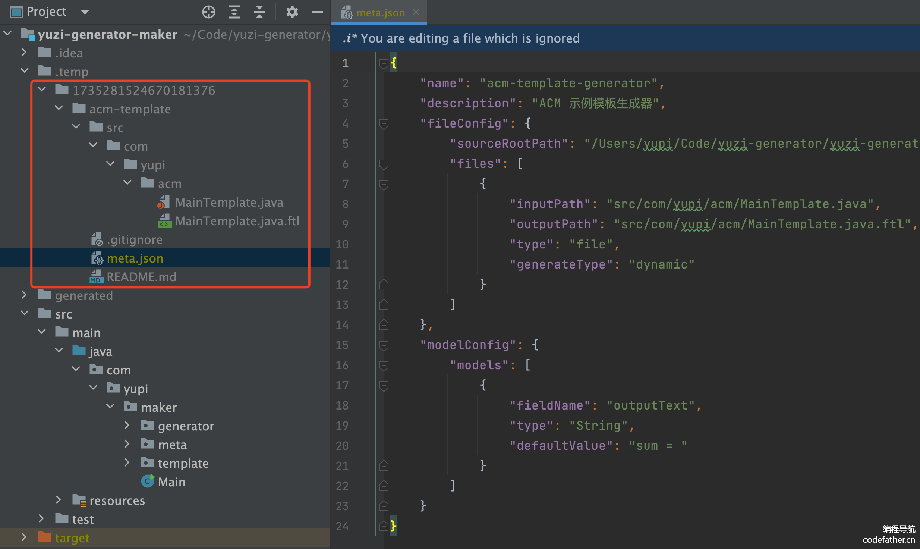920x549 pixels.
Task: Open README.md markdown file
Action: [x=141, y=277]
